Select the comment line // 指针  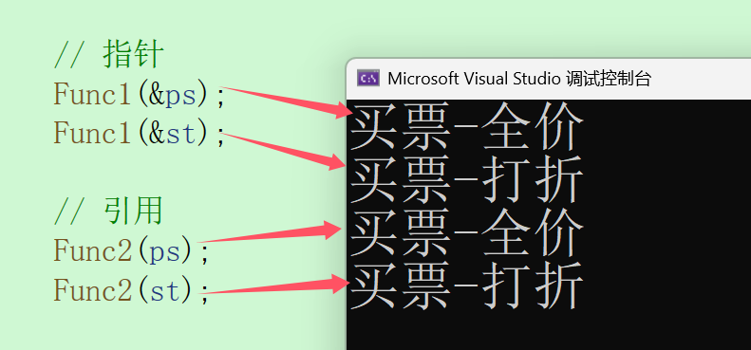[x=109, y=55]
